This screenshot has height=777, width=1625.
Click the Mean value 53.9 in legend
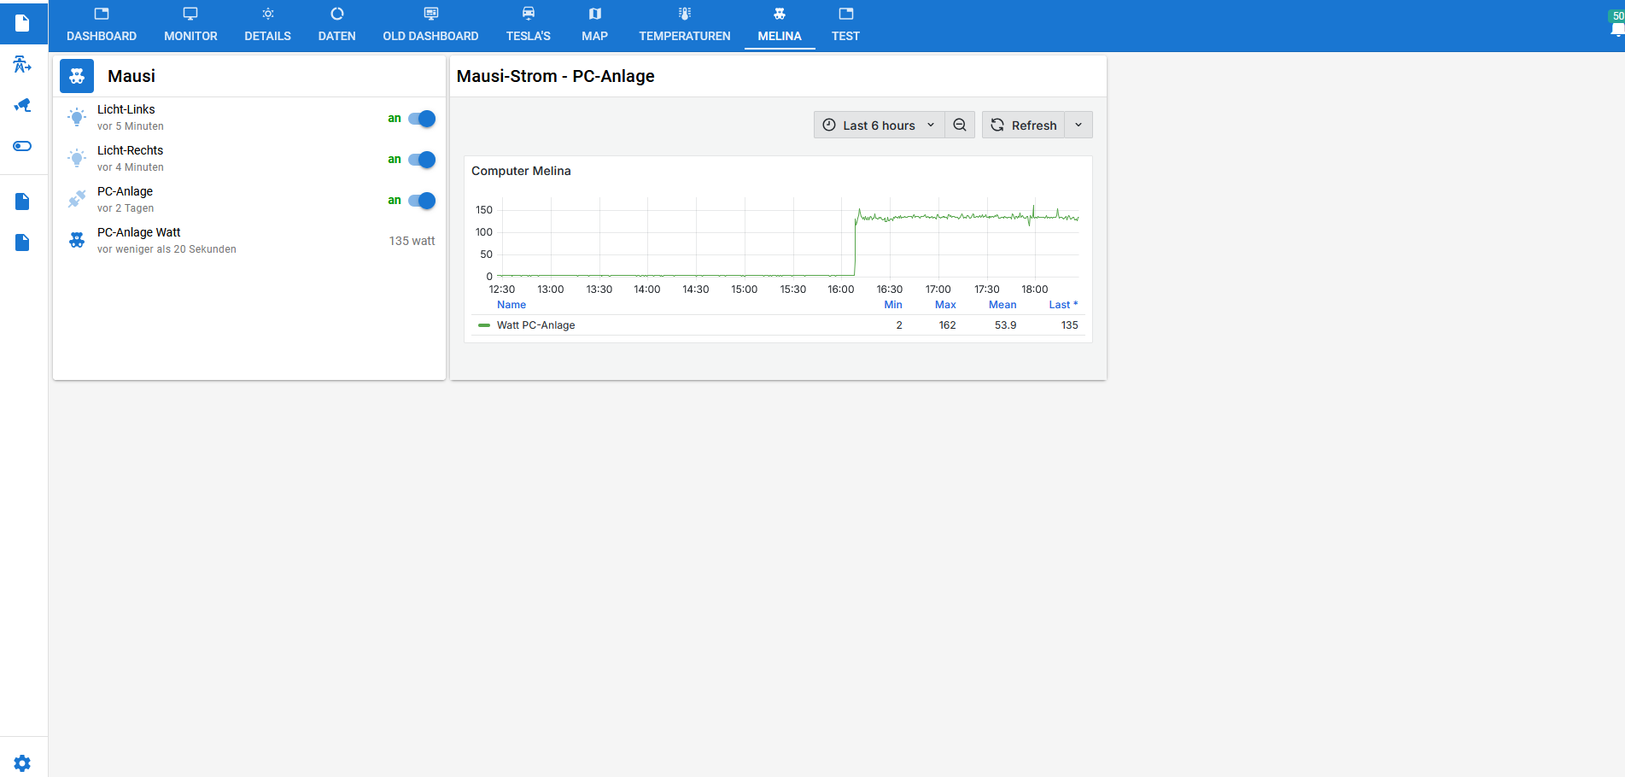tap(1005, 325)
